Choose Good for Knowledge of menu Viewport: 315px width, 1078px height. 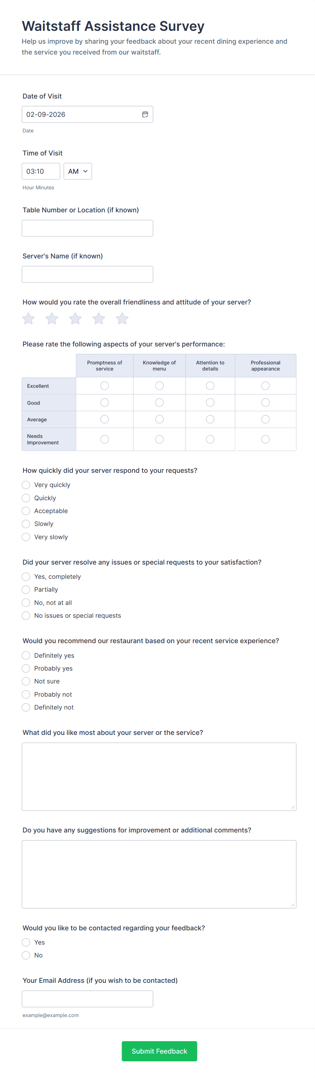point(159,402)
